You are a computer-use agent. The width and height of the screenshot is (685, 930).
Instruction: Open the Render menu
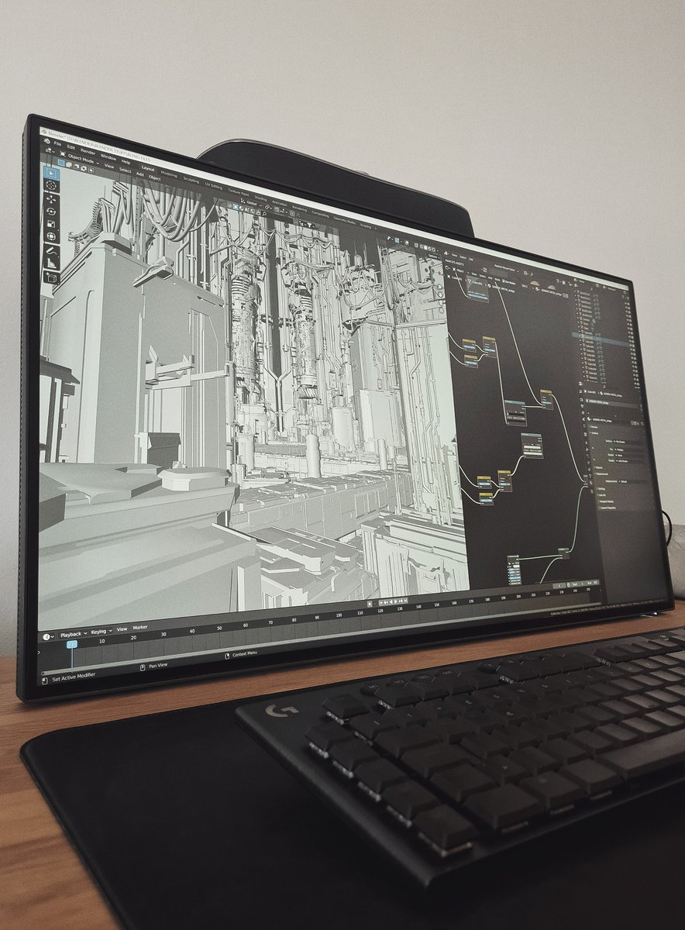(x=88, y=151)
